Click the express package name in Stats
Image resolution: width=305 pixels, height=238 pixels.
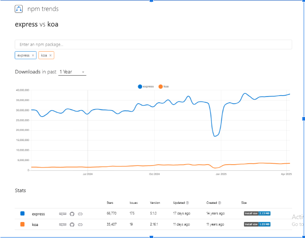click(x=38, y=214)
